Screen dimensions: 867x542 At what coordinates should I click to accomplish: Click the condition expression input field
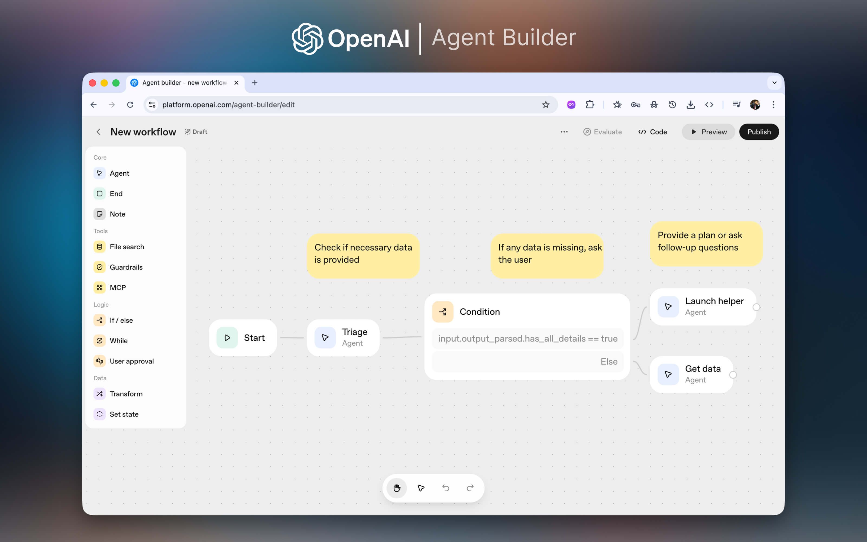pyautogui.click(x=527, y=338)
